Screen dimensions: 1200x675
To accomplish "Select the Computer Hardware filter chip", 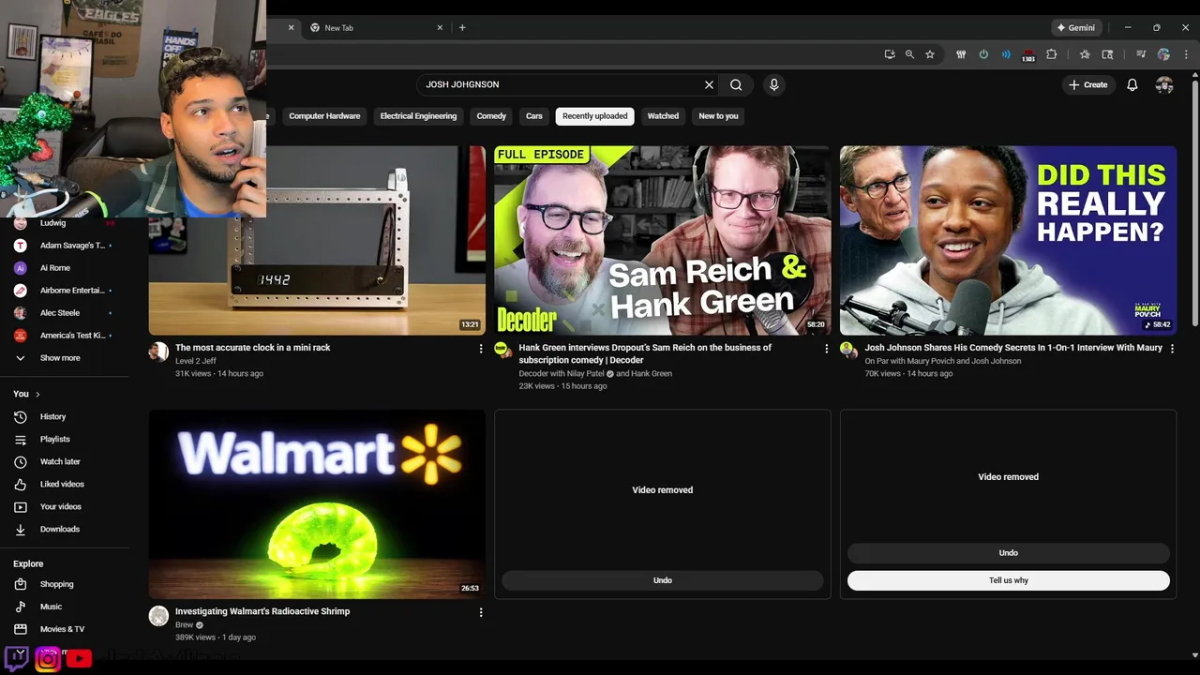I will pos(324,116).
